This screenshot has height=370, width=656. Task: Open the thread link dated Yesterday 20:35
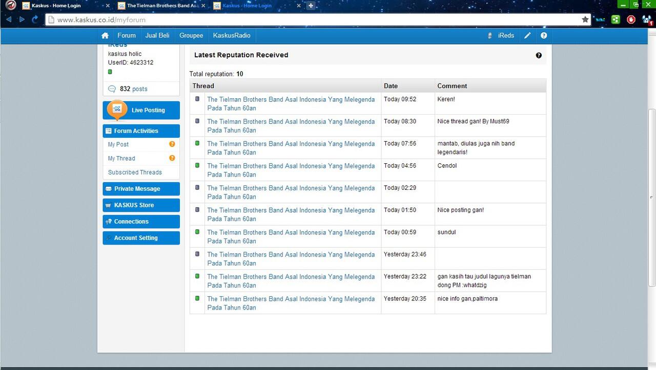pyautogui.click(x=291, y=303)
